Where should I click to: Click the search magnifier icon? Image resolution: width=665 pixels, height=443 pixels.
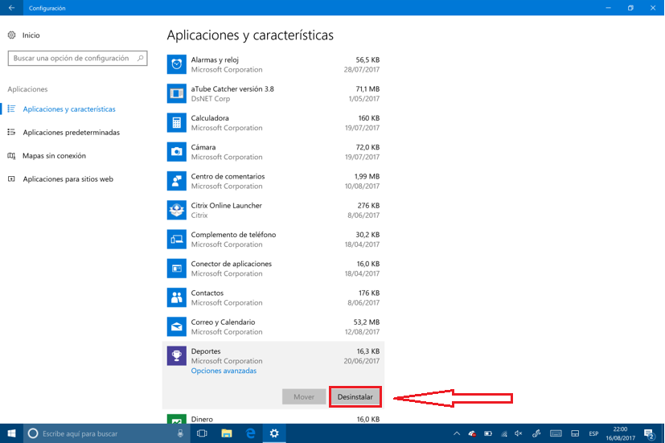click(141, 58)
